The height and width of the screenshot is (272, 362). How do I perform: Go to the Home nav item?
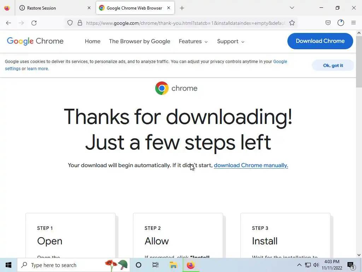coord(93,41)
